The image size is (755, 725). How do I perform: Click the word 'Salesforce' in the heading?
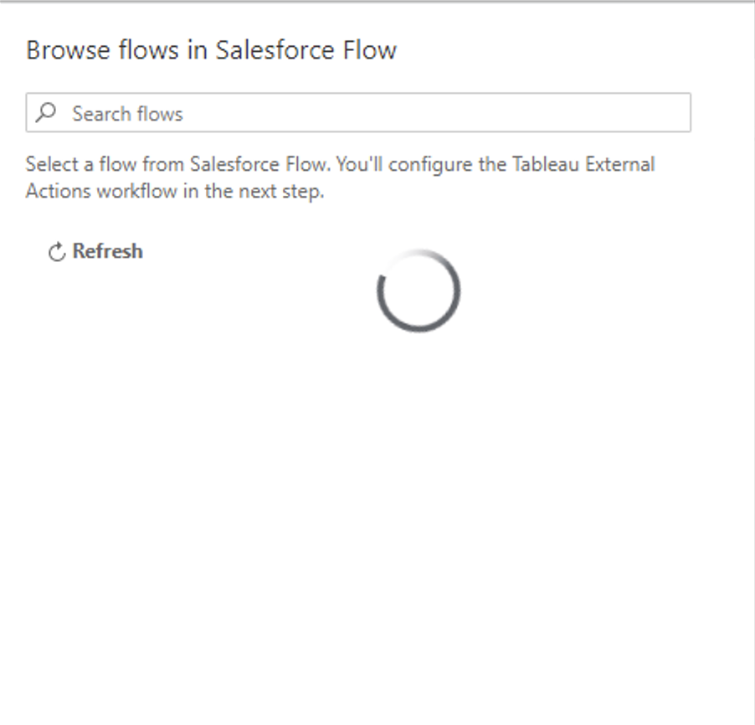point(275,50)
